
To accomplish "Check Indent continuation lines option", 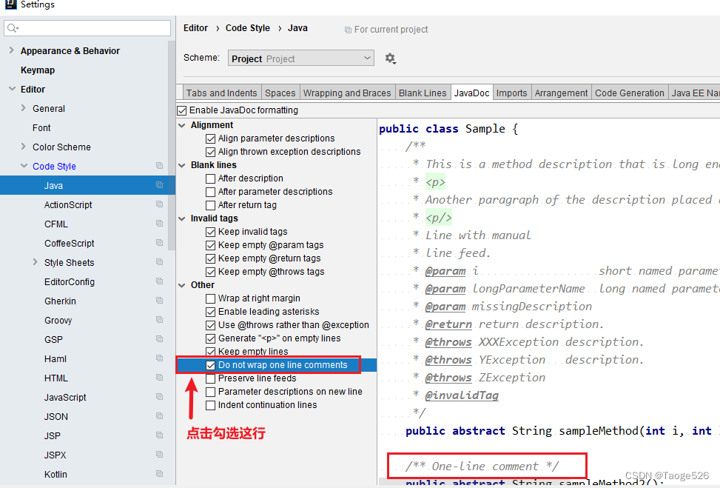I will coord(211,405).
